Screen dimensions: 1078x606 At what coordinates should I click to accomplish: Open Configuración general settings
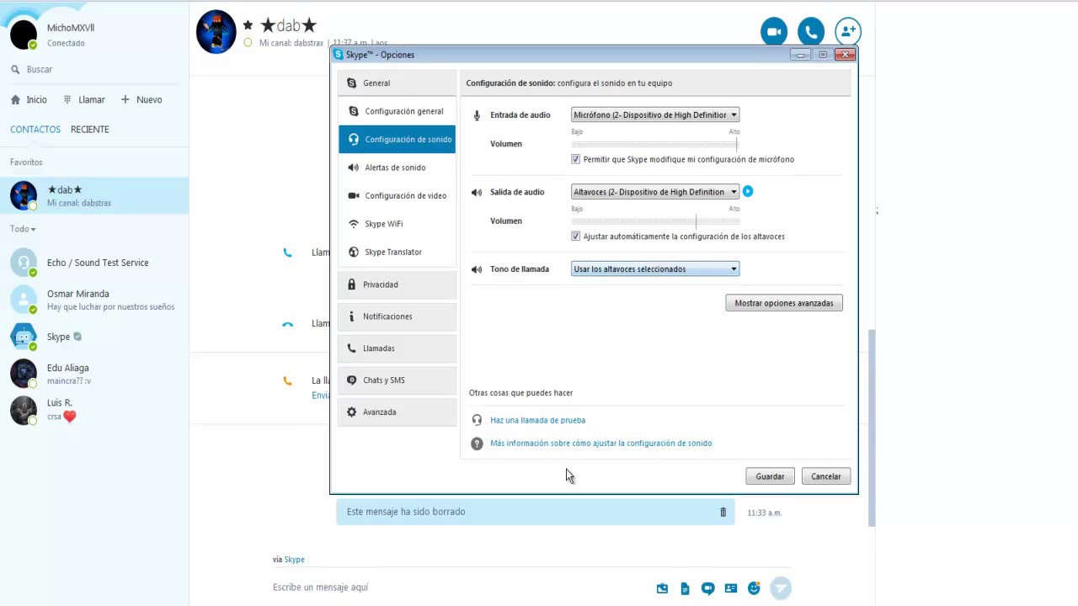[x=397, y=111]
